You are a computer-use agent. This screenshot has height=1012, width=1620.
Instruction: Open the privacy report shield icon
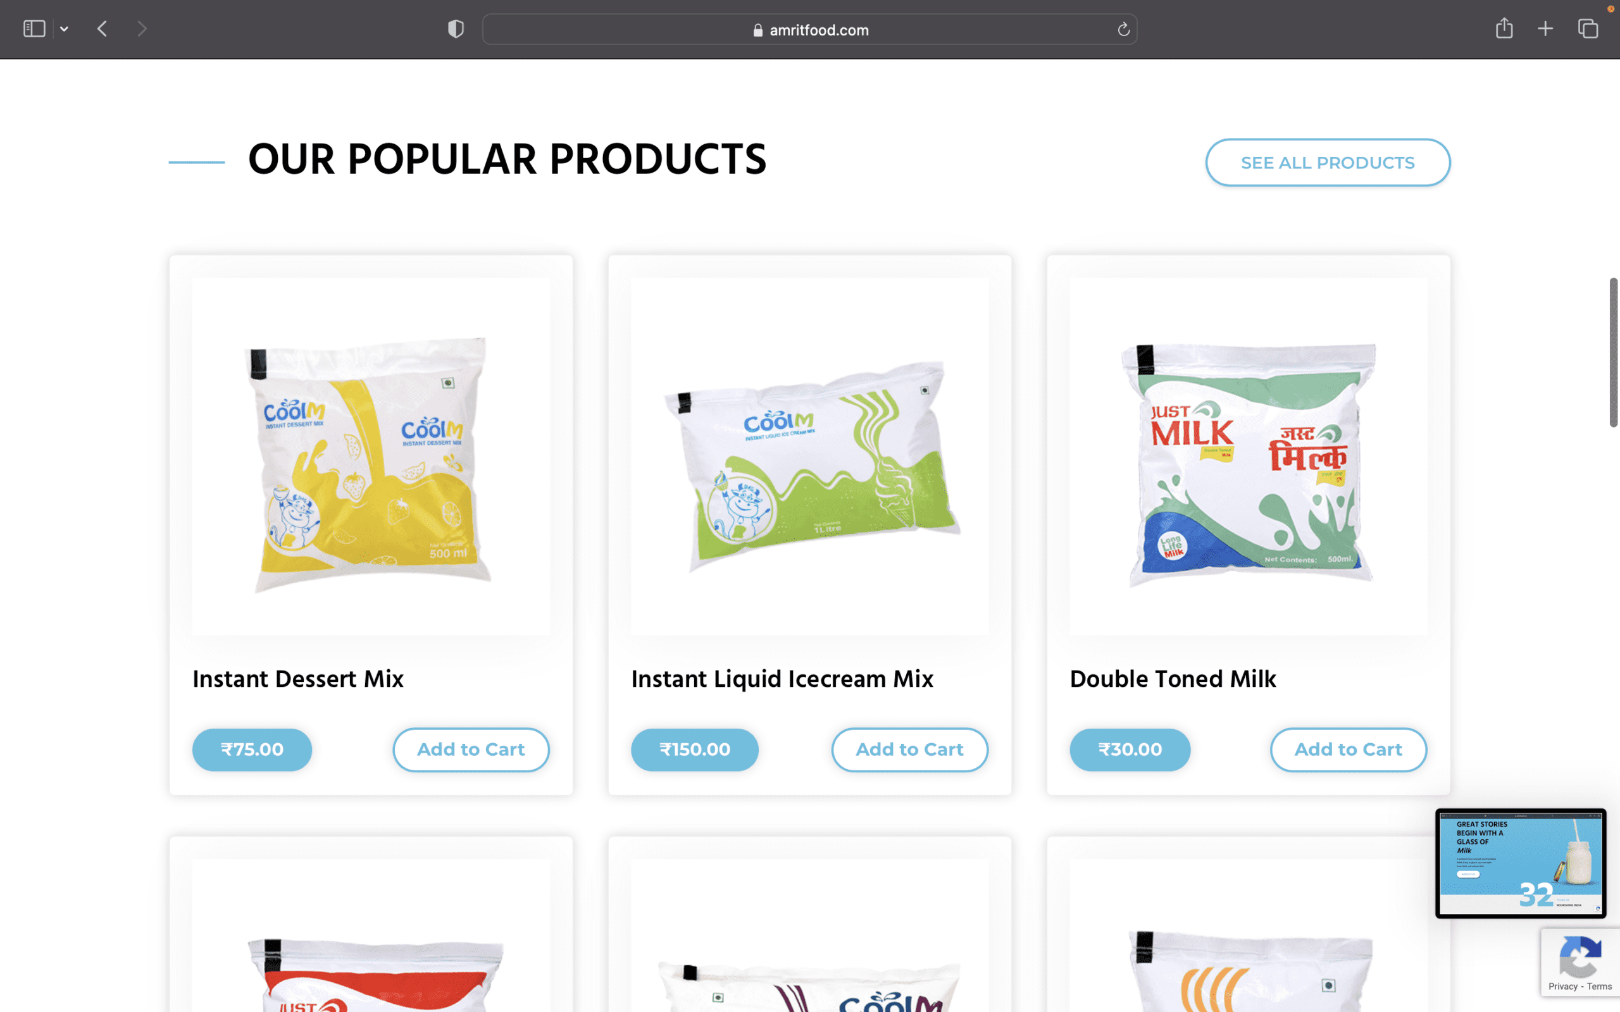point(456,29)
